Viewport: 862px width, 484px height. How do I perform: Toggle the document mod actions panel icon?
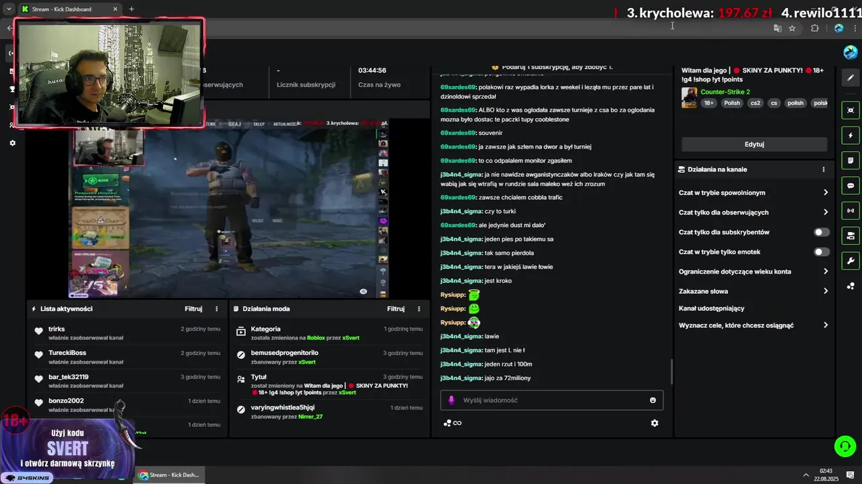851,161
